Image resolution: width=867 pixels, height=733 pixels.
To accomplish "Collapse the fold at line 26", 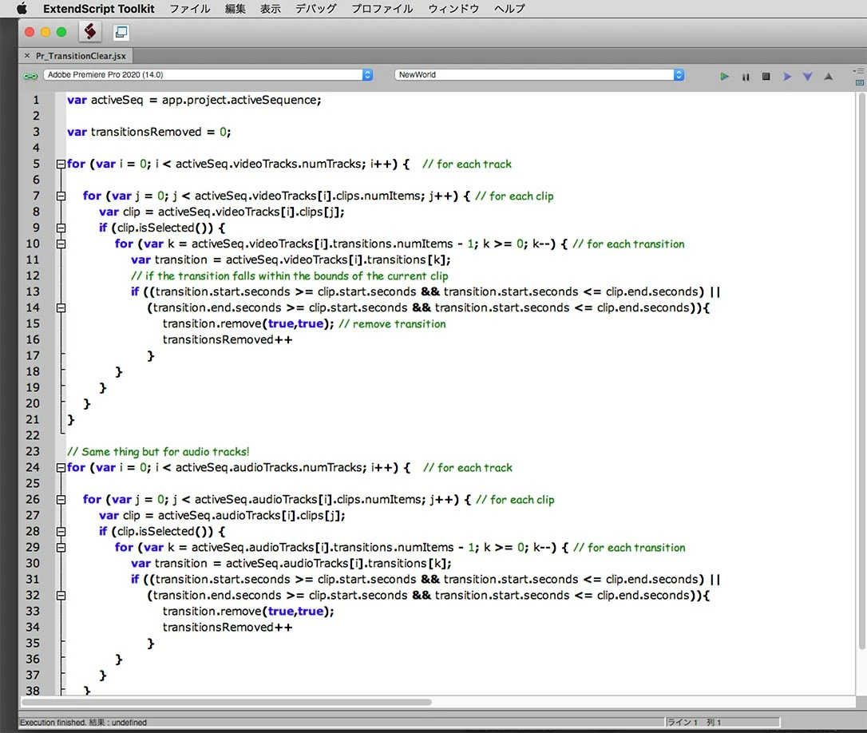I will (x=61, y=500).
